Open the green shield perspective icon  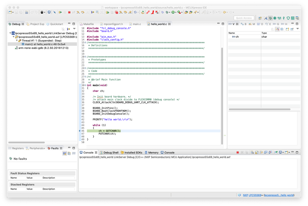coord(288,18)
